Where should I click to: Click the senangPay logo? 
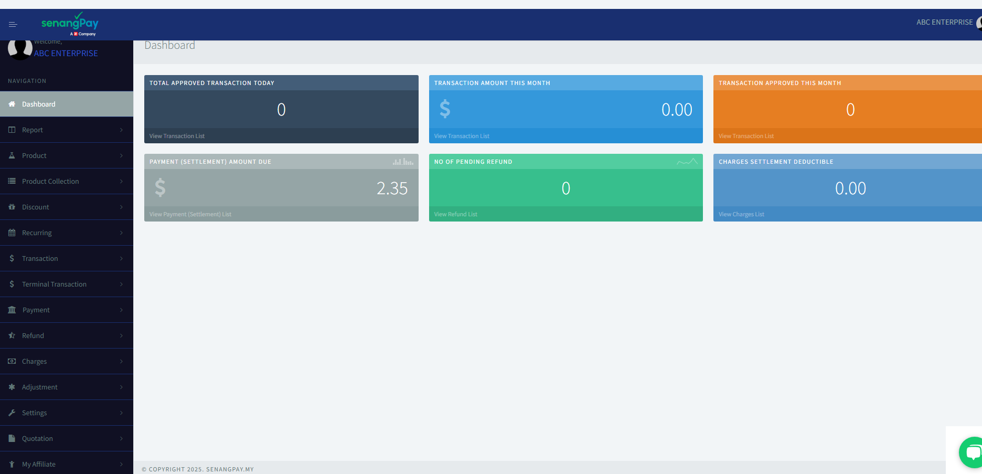click(70, 24)
